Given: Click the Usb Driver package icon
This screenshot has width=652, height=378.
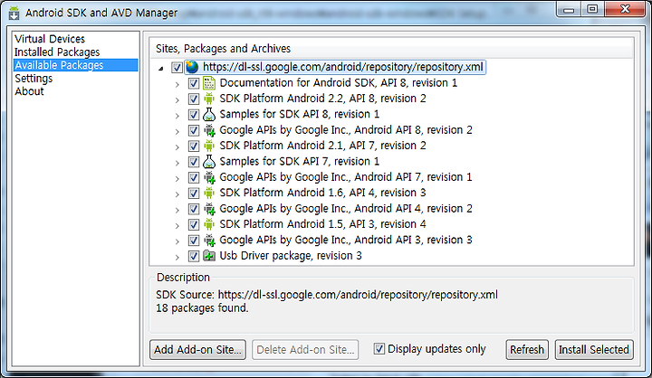Looking at the screenshot, I should click(209, 256).
